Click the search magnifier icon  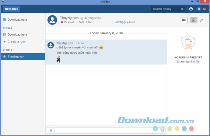pyautogui.click(x=182, y=9)
